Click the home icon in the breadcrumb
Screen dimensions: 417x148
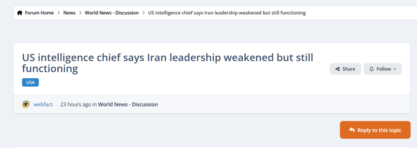coord(19,13)
